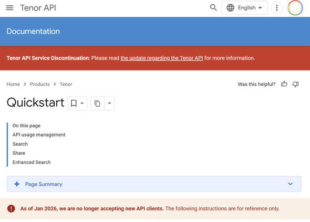Click the Documentation header link
This screenshot has width=310, height=222.
33,31
